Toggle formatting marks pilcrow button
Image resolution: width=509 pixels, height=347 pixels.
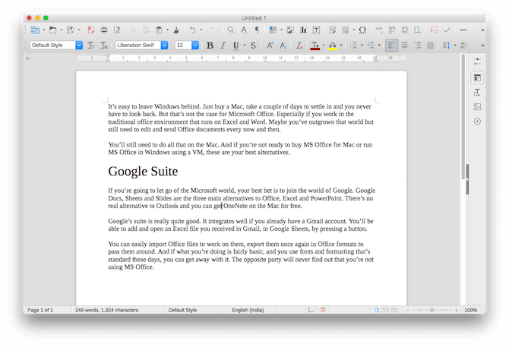(x=257, y=30)
